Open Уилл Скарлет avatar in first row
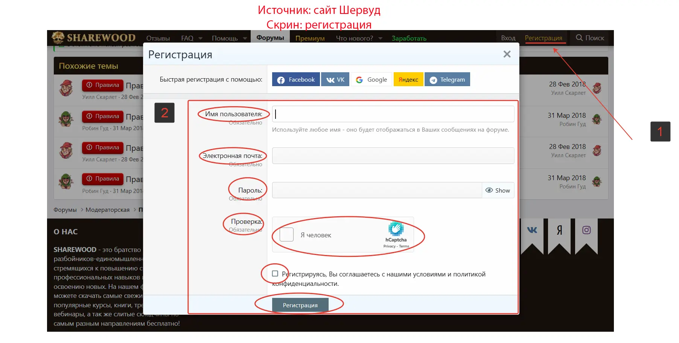This screenshot has width=679, height=343. pyautogui.click(x=66, y=88)
